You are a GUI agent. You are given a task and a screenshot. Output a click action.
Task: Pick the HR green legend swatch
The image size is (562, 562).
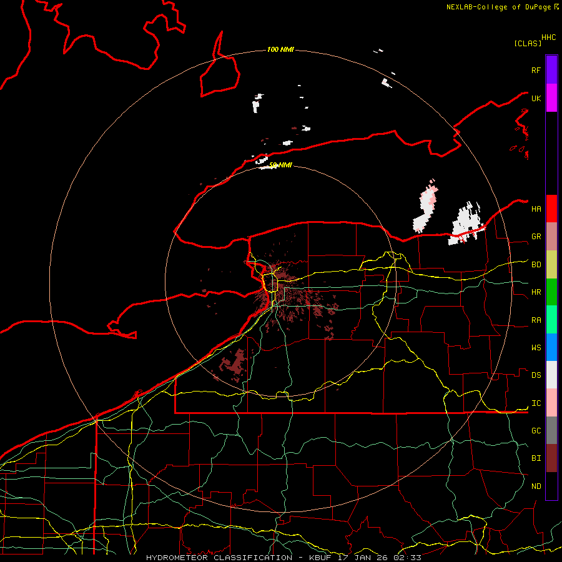coord(551,292)
